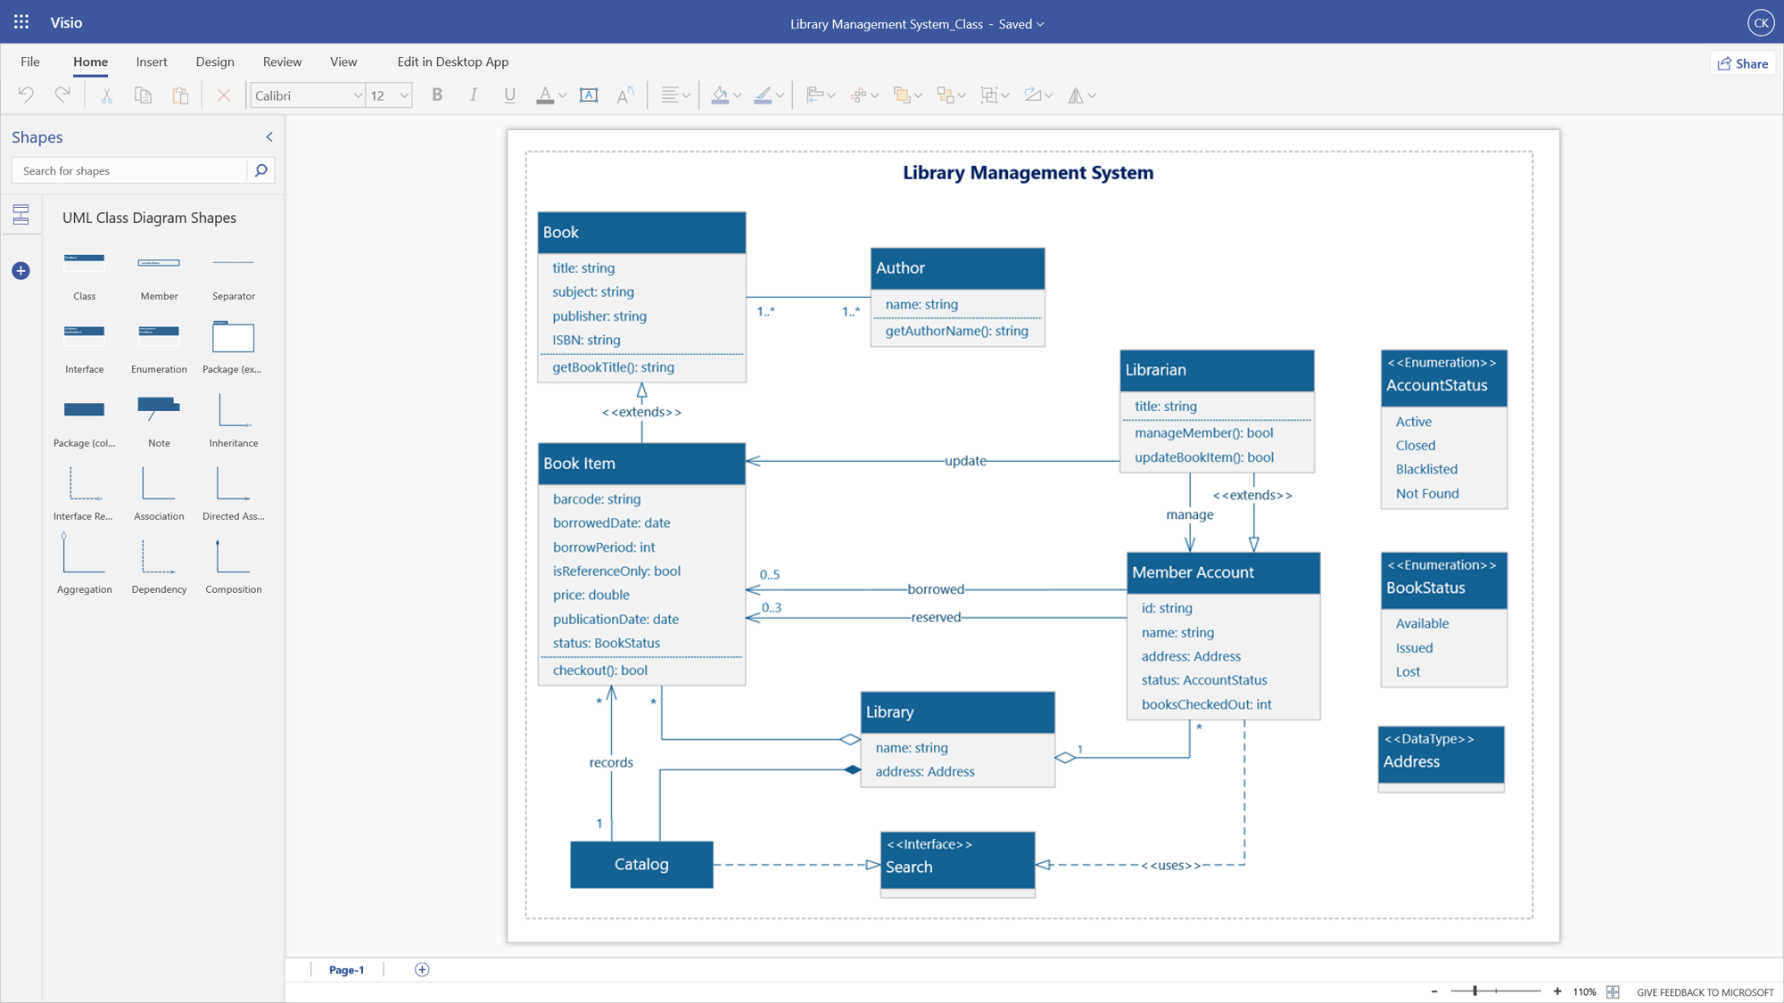Open the font color dropdown arrow
The width and height of the screenshot is (1784, 1003).
pyautogui.click(x=561, y=95)
